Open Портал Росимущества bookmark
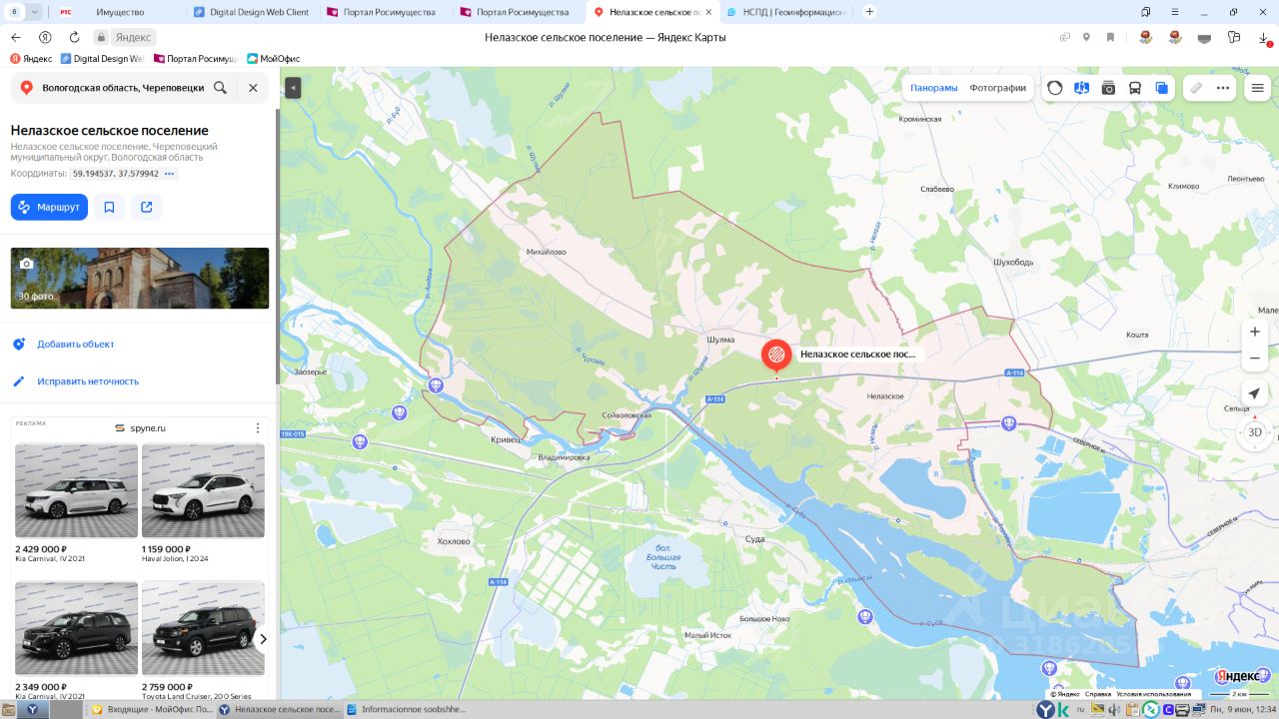Viewport: 1279px width, 719px height. click(x=197, y=59)
